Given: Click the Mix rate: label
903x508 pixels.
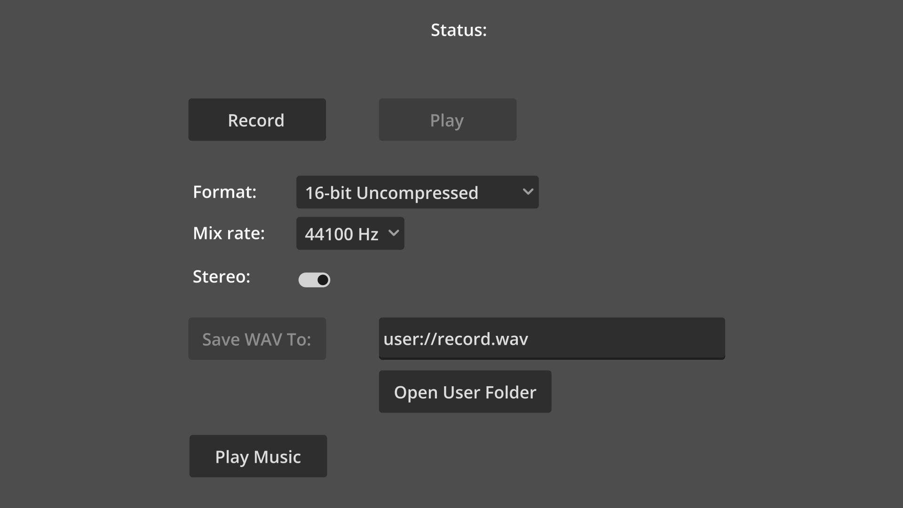Looking at the screenshot, I should [229, 233].
